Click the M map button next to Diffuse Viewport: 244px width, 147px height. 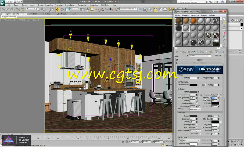pos(199,78)
